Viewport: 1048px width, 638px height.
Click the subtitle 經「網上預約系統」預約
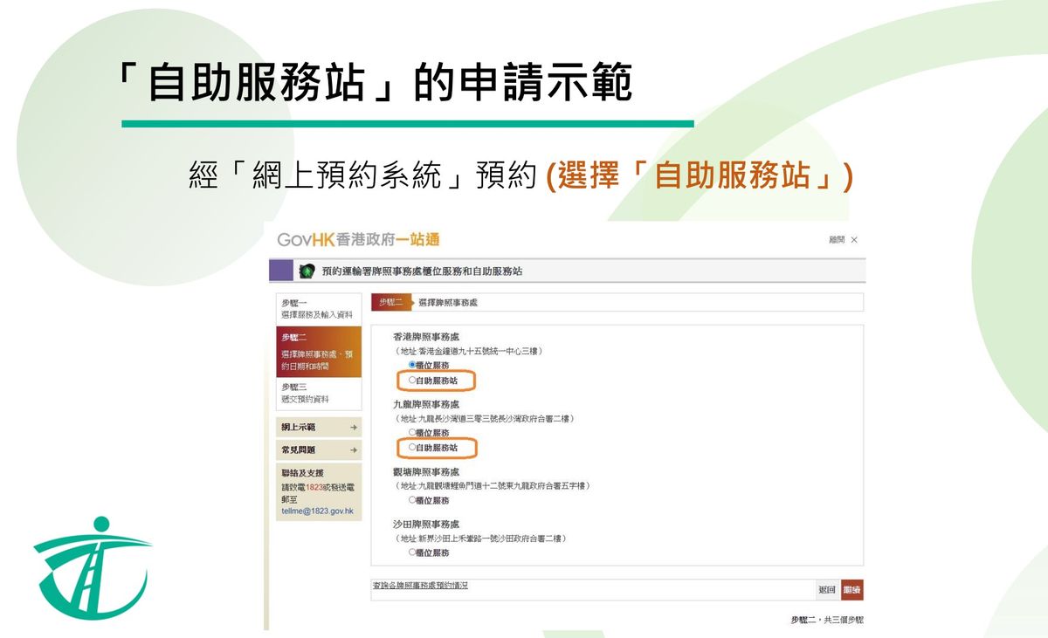tap(362, 175)
